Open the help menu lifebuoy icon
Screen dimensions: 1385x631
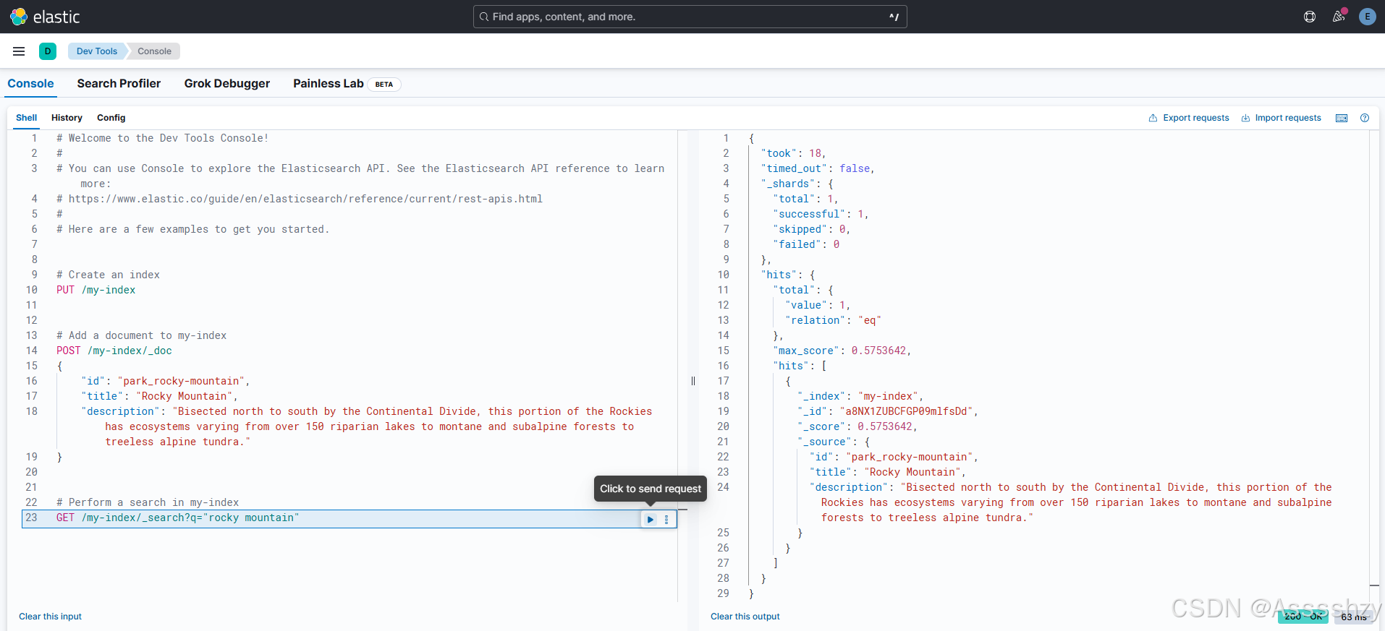1310,17
